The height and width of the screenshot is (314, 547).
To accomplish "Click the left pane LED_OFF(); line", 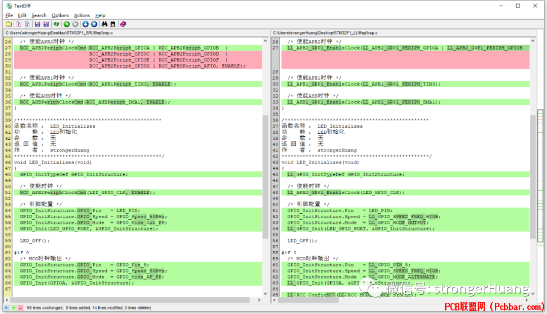I will (34, 241).
